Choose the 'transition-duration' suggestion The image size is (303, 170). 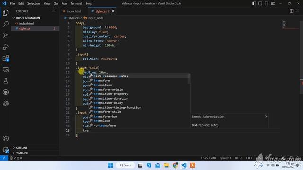tap(138, 98)
